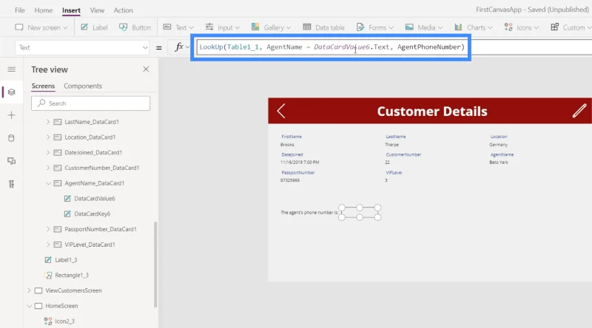Image resolution: width=592 pixels, height=328 pixels.
Task: Click the agent's phone number label
Action: click(309, 213)
